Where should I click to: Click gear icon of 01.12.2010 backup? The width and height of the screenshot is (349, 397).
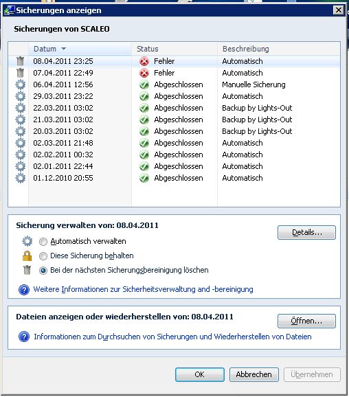point(20,178)
